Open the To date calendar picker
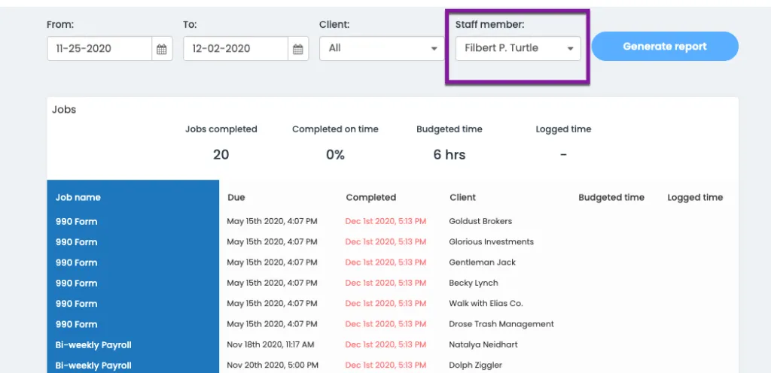The image size is (771, 373). [x=298, y=49]
